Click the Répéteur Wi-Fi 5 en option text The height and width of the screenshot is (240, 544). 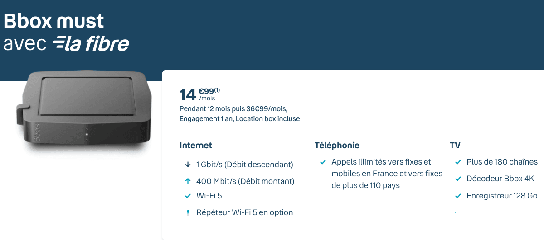[245, 212]
